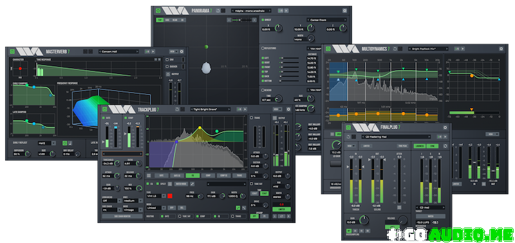The width and height of the screenshot is (515, 243).
Task: Open Trackplug EQ Mode Linked dropdown
Action: click(x=156, y=208)
